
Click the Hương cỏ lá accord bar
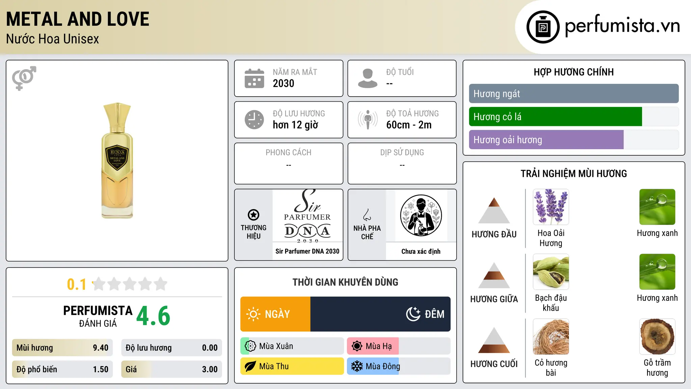click(x=574, y=116)
